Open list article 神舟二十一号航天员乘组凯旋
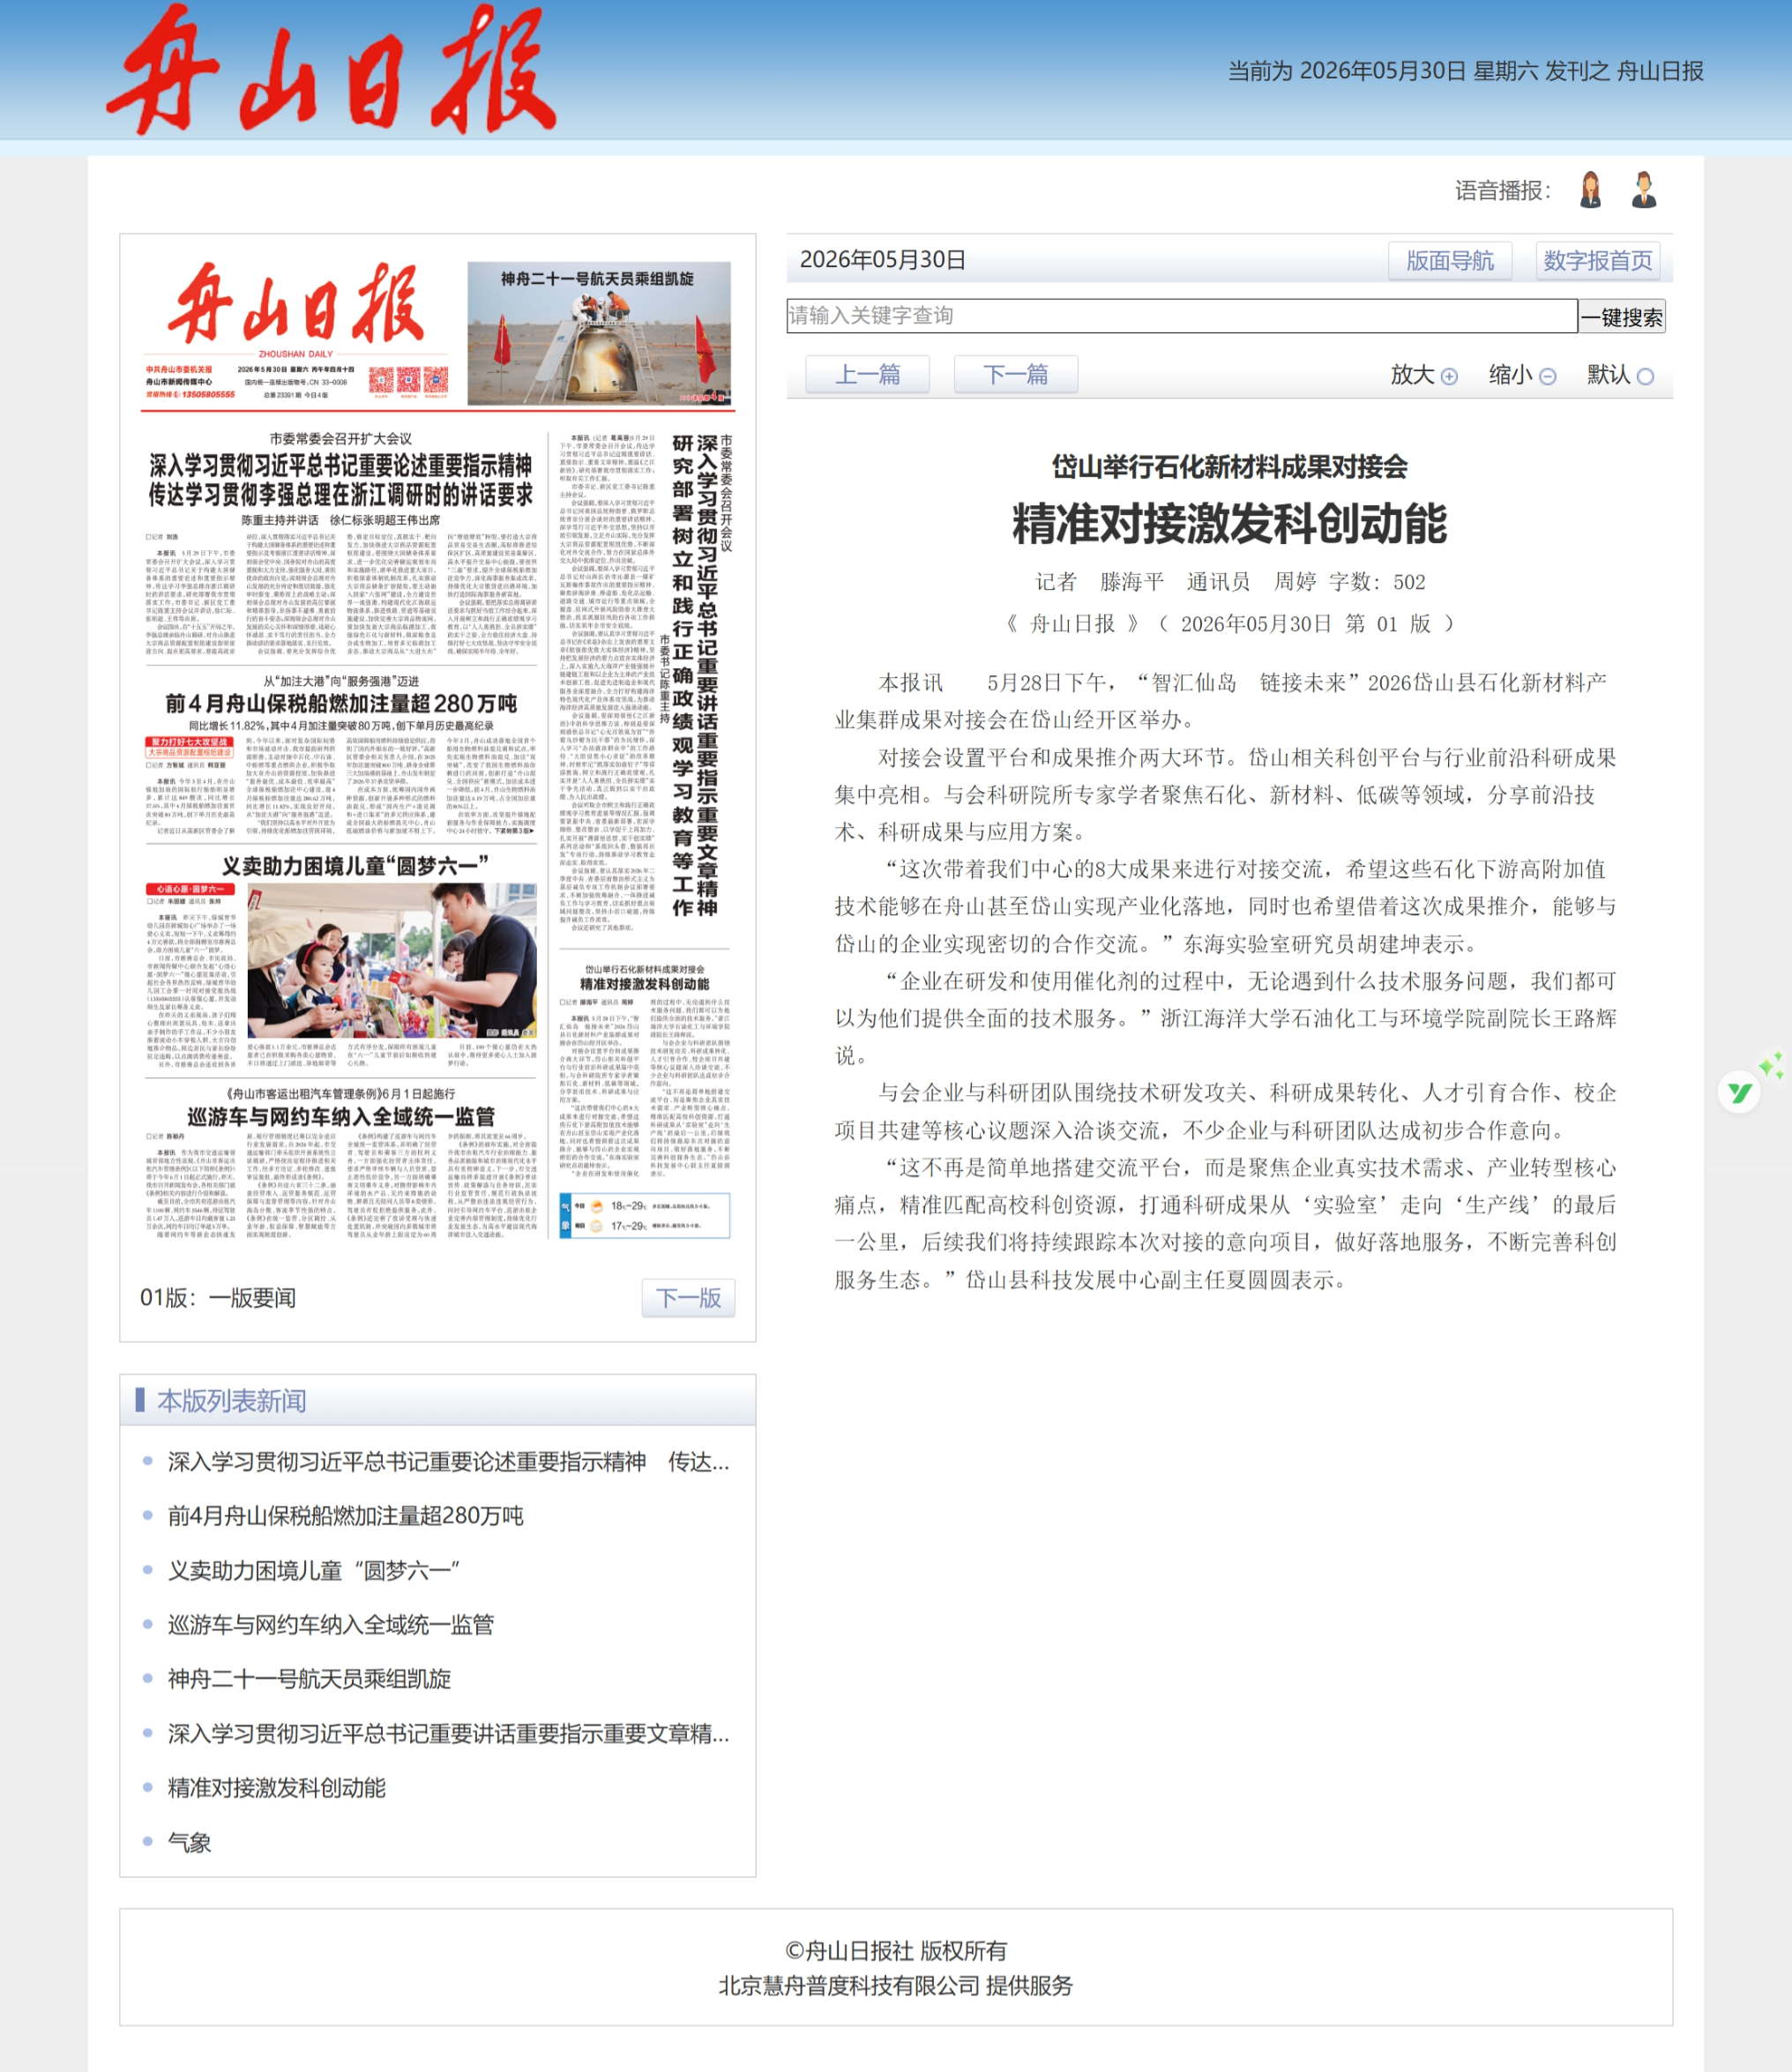This screenshot has width=1792, height=2072. click(309, 1678)
